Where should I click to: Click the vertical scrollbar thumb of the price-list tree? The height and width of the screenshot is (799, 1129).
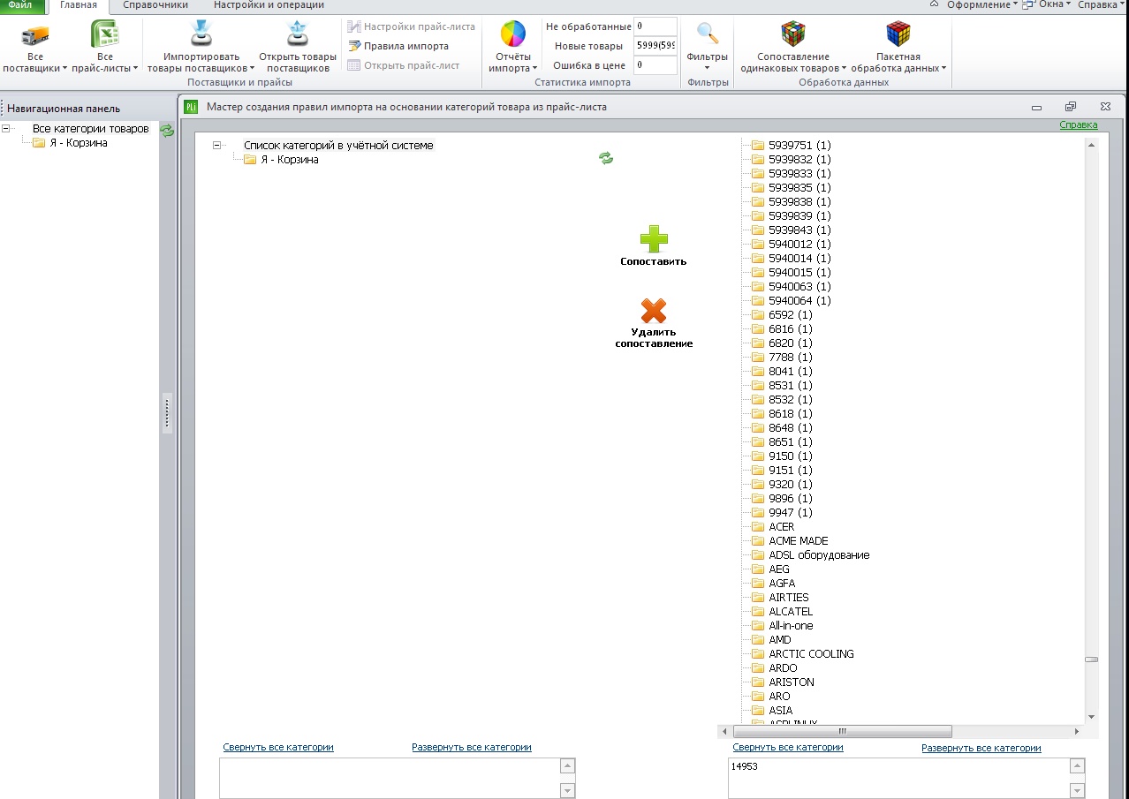[1091, 660]
